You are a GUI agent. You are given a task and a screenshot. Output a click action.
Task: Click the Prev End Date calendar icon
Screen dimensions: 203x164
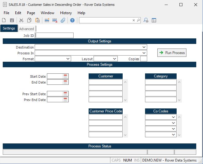coord(65,100)
